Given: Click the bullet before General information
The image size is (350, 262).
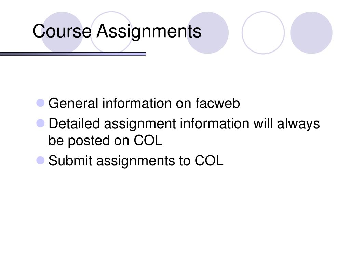Looking at the screenshot, I should 40,103.
